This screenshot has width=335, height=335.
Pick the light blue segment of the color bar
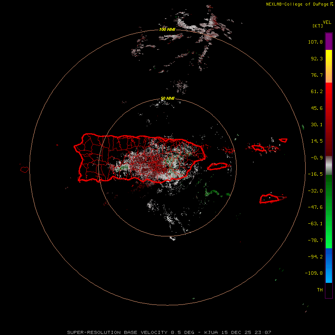(x=329, y=275)
